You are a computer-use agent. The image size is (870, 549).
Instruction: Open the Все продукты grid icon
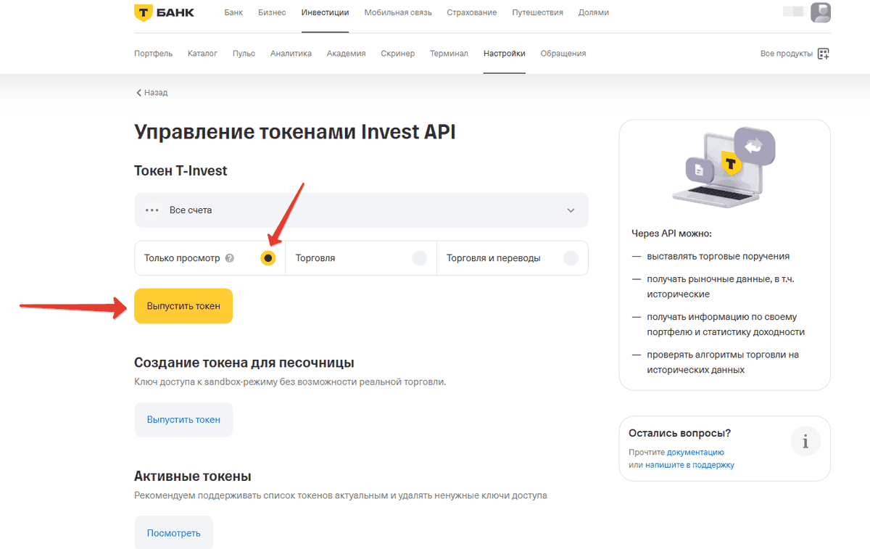[823, 54]
